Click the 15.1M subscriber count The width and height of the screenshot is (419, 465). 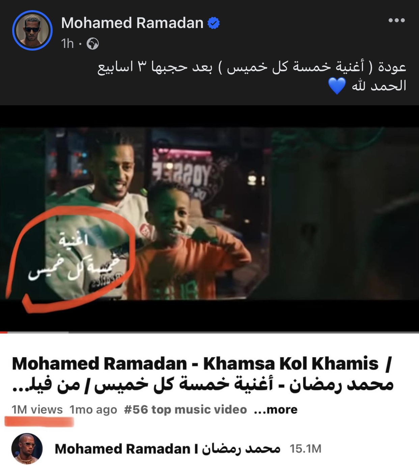305,449
